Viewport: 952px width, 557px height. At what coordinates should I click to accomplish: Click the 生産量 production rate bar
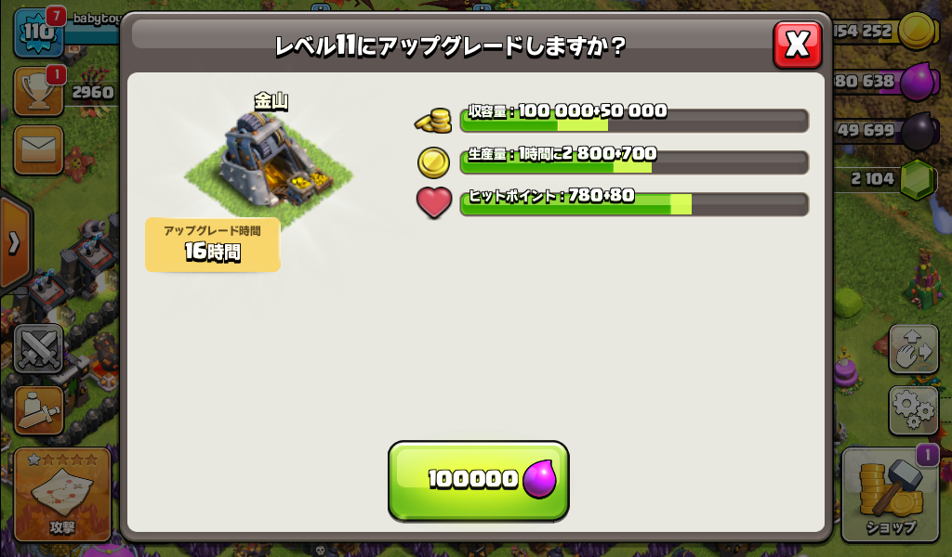coord(634,162)
